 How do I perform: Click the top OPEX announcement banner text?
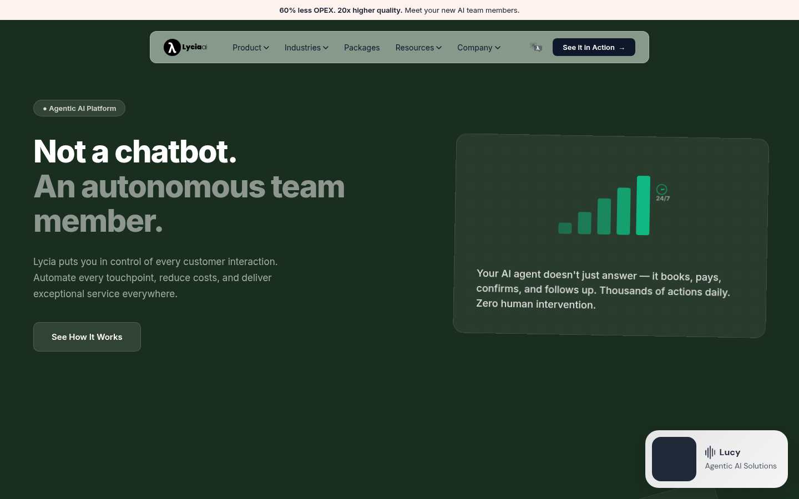(399, 10)
